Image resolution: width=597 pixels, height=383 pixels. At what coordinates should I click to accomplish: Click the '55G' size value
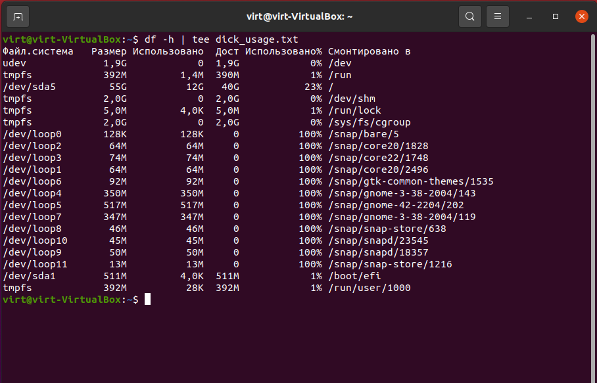click(x=118, y=87)
